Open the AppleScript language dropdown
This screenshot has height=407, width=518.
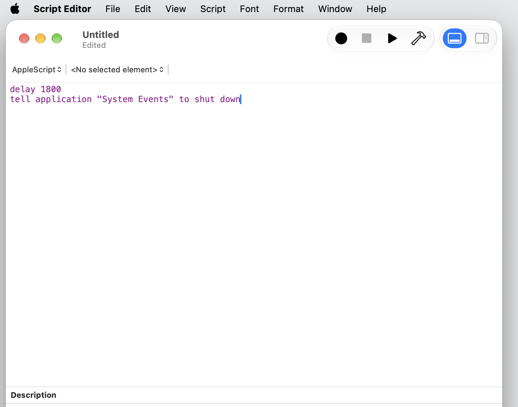(x=37, y=69)
